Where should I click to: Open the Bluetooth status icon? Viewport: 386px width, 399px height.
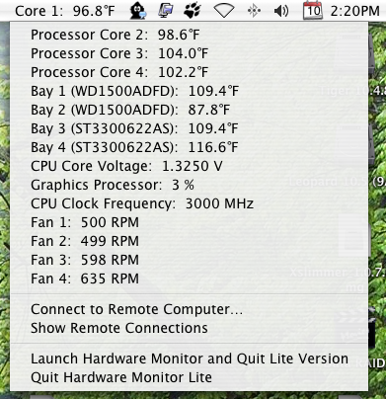[254, 11]
